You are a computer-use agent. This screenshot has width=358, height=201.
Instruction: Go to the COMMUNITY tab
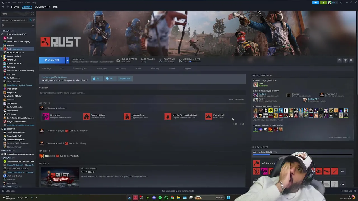click(x=43, y=7)
